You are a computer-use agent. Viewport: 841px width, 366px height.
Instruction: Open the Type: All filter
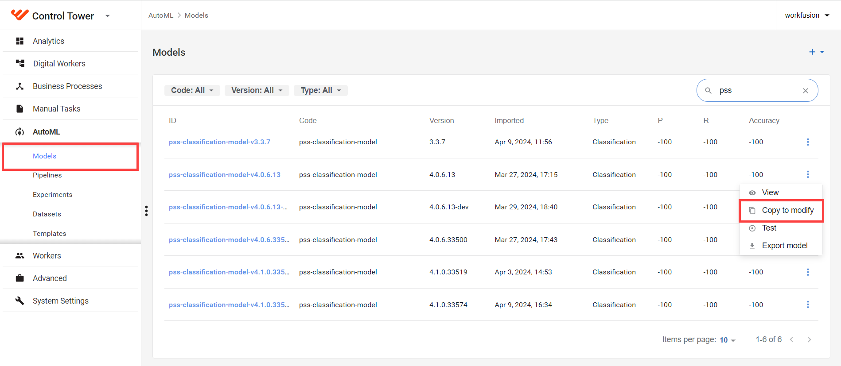320,90
